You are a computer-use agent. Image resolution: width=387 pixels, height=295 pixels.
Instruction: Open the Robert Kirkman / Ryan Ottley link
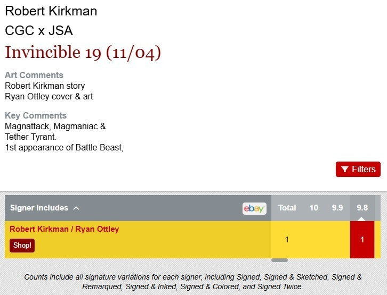point(64,229)
